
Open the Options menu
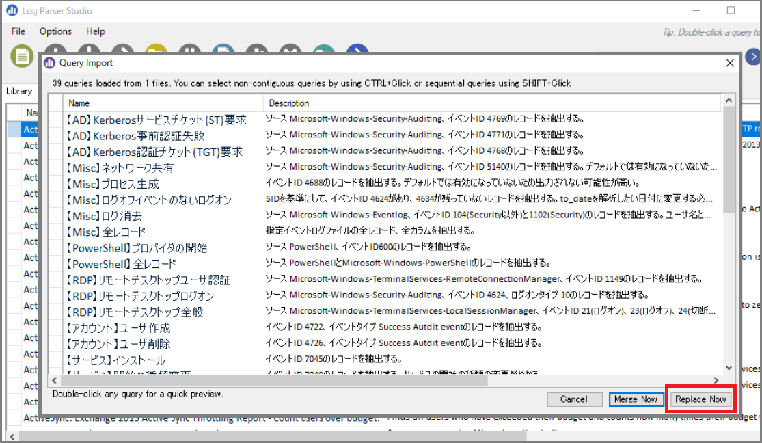(55, 31)
